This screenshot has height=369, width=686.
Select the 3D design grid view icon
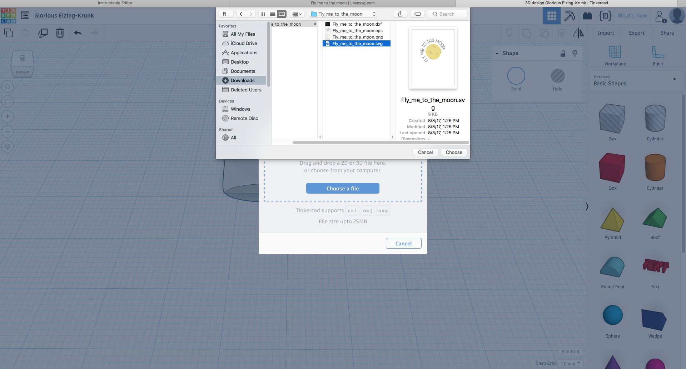tap(552, 16)
